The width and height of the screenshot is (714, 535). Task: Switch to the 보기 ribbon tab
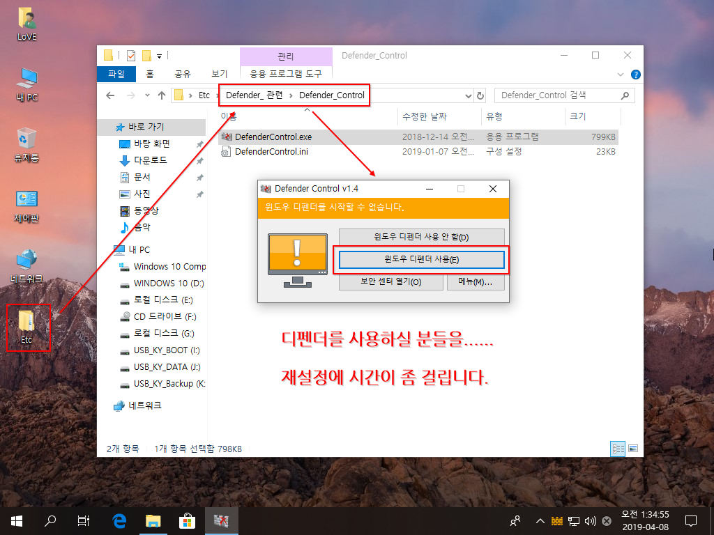click(219, 74)
